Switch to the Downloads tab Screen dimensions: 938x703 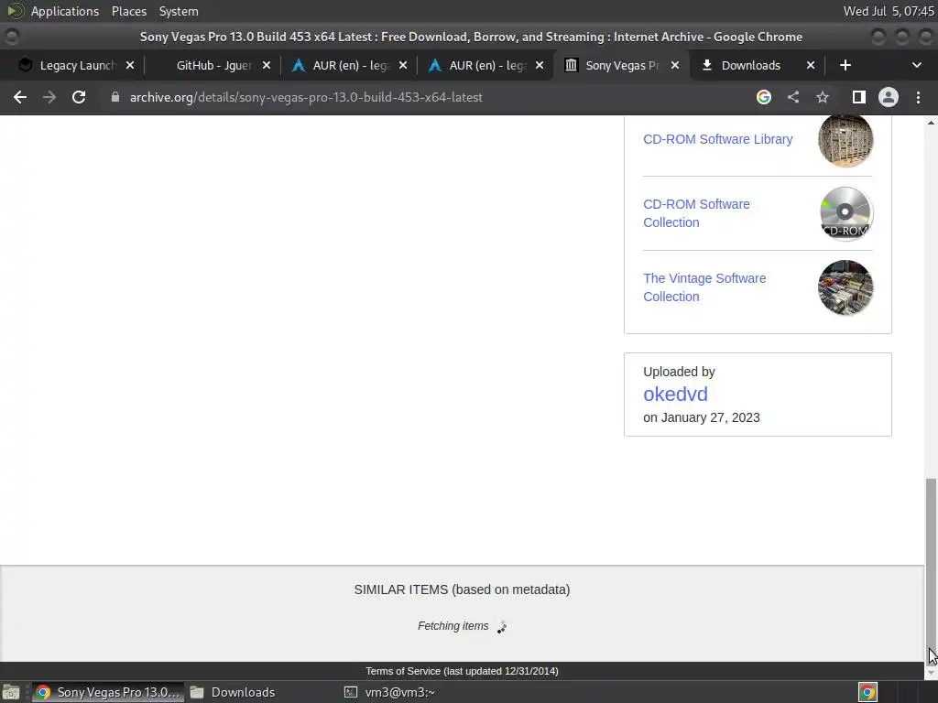tap(751, 65)
